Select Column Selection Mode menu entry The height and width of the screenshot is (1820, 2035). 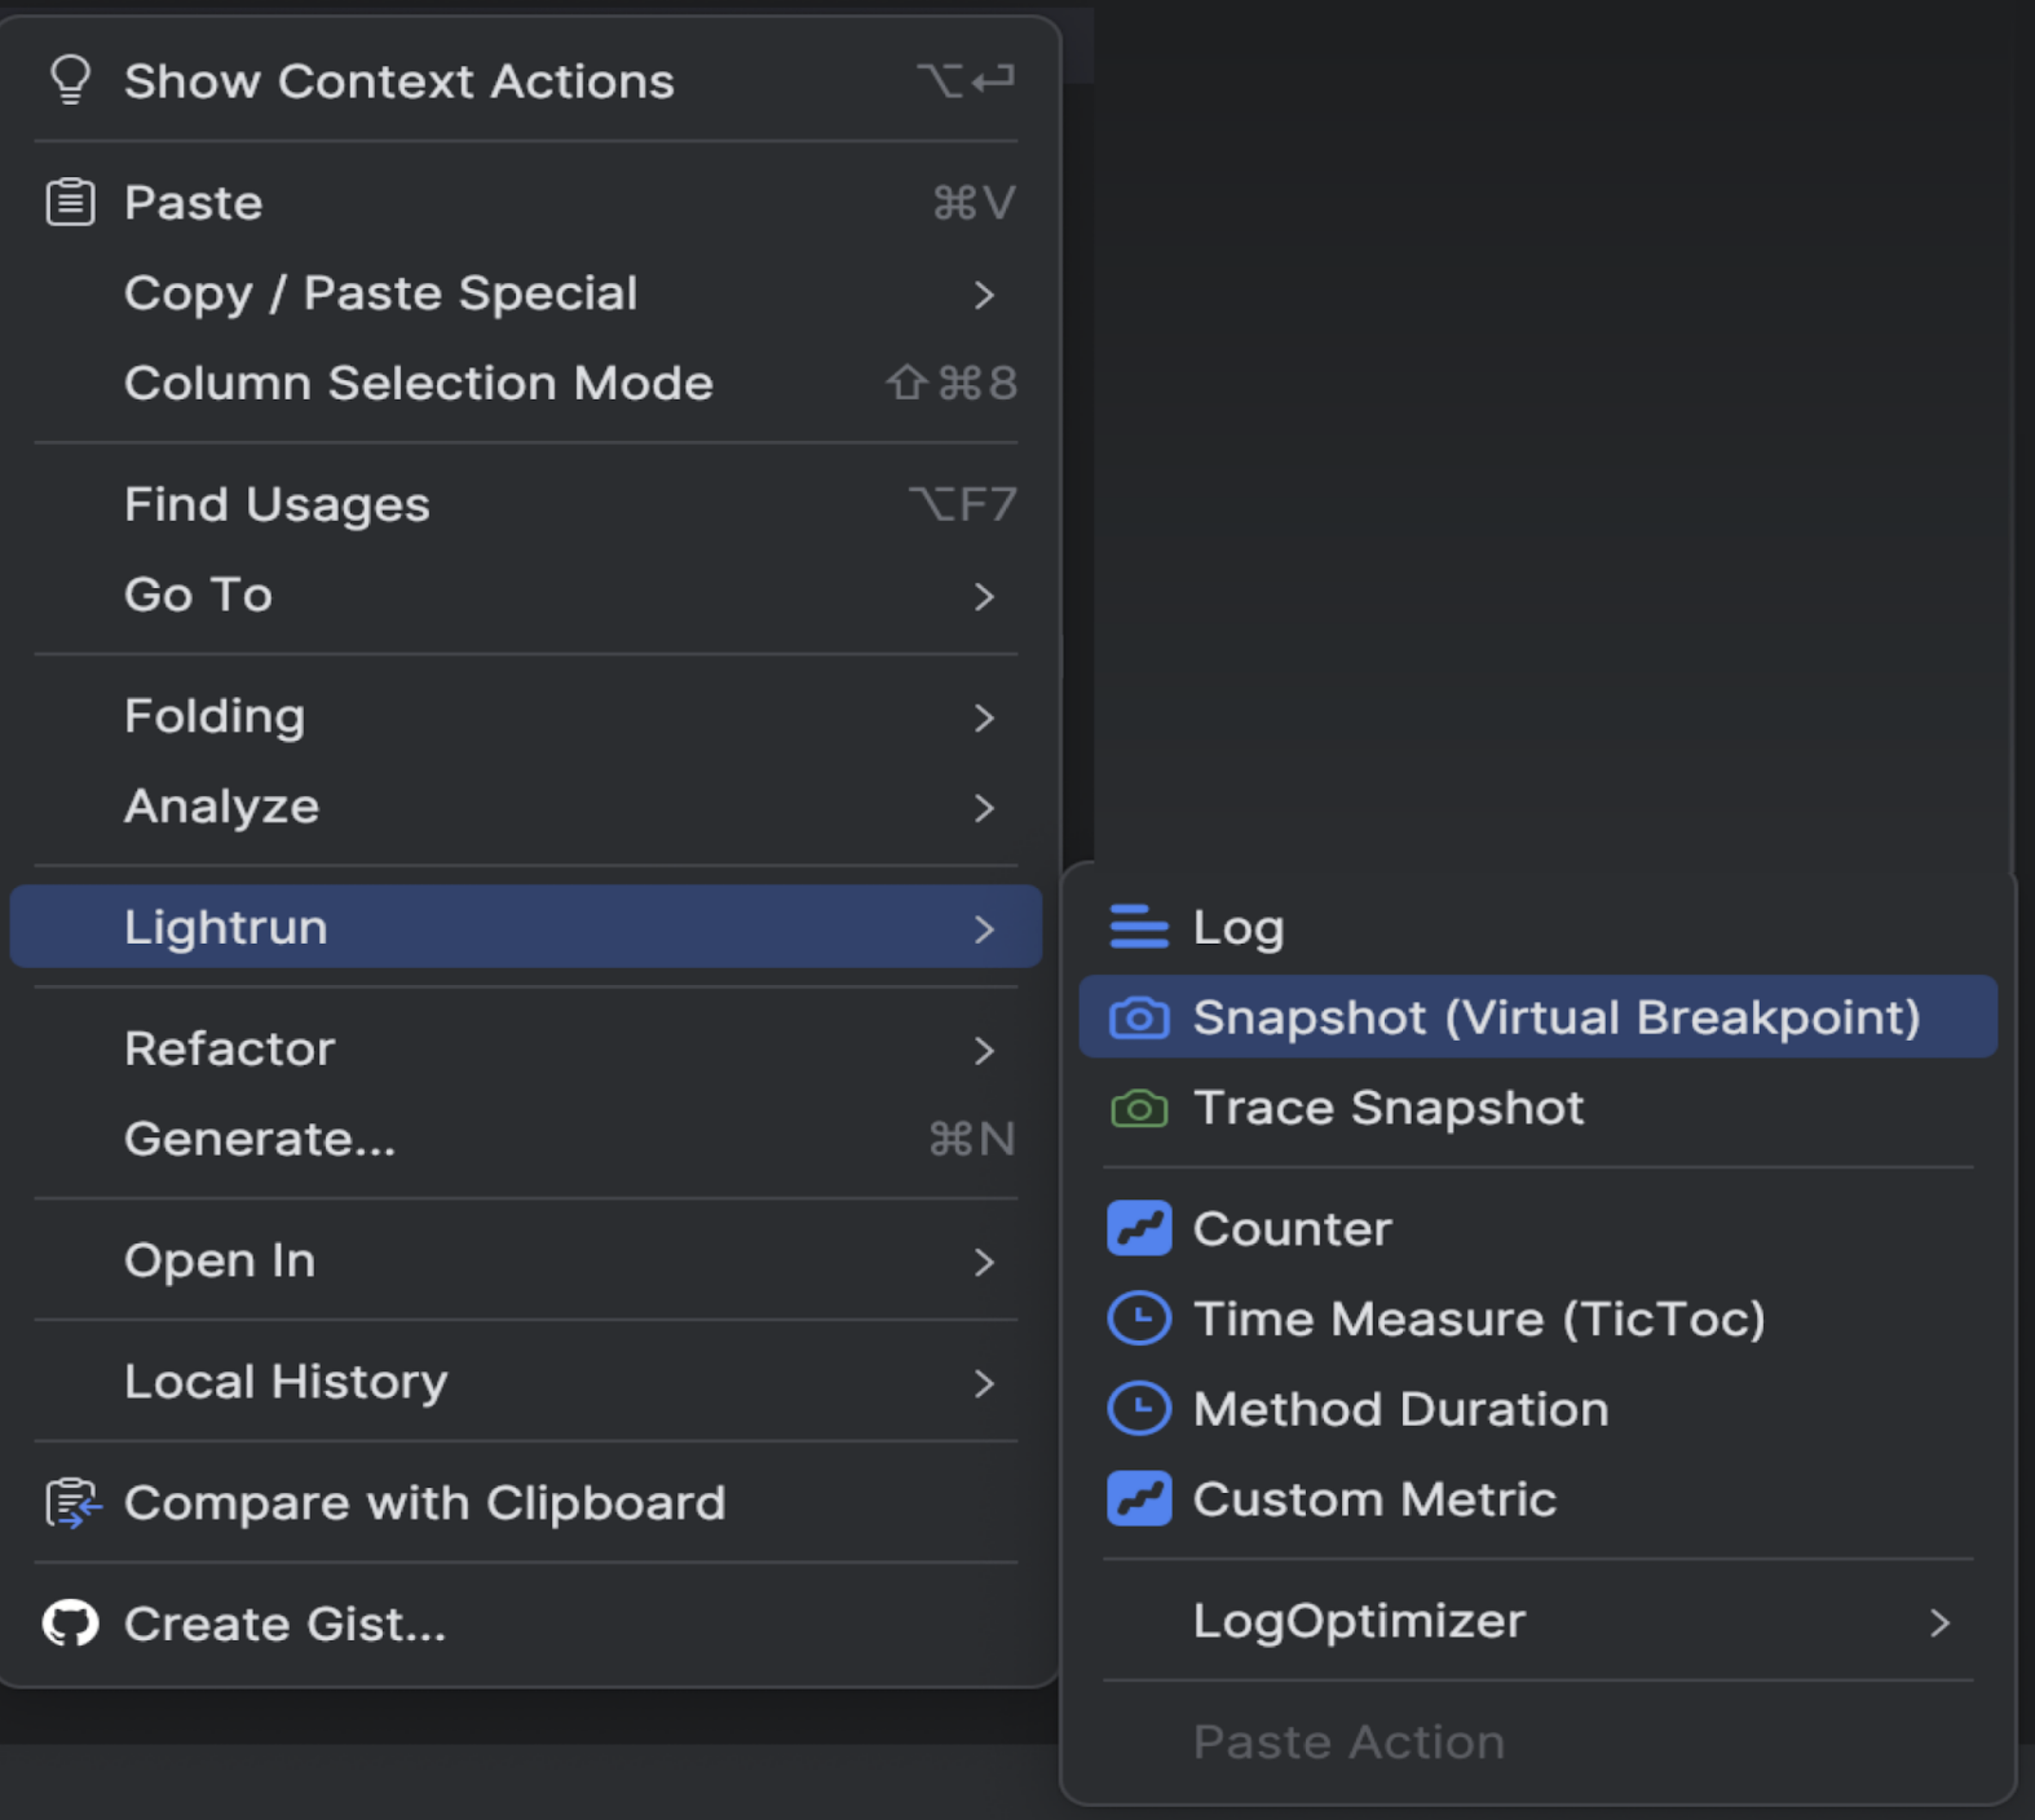click(x=418, y=383)
